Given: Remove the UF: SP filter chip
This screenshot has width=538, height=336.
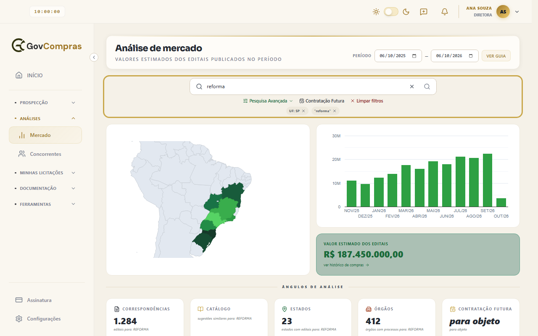Looking at the screenshot, I should click(x=303, y=111).
